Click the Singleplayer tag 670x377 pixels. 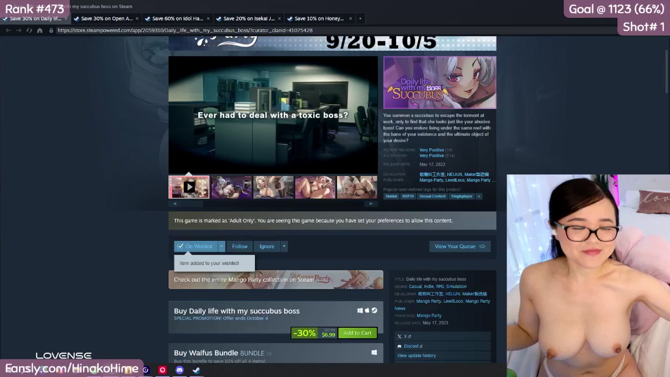(x=461, y=196)
